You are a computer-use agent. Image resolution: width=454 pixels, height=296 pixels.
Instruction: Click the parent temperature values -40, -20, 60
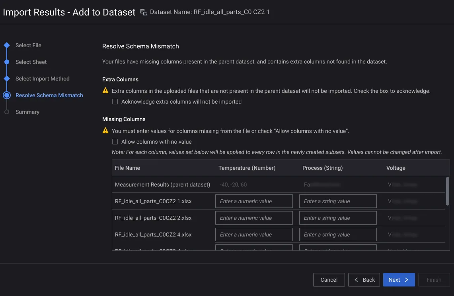click(x=234, y=185)
